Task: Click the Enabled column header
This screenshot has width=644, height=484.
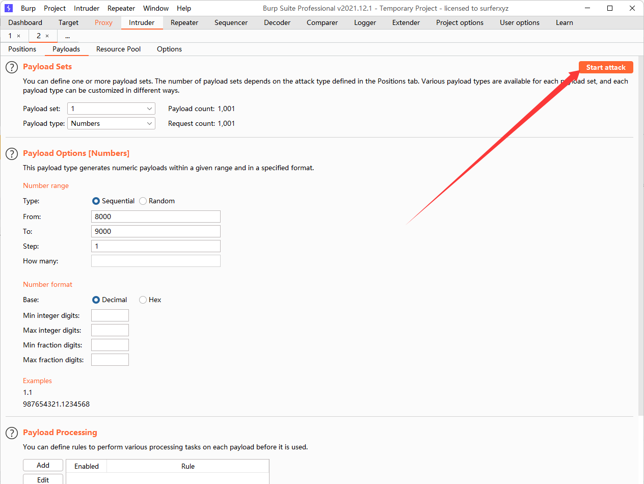Action: [87, 466]
